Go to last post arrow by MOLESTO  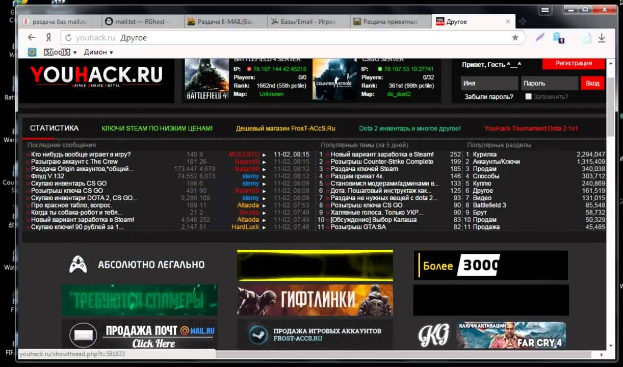click(x=264, y=154)
